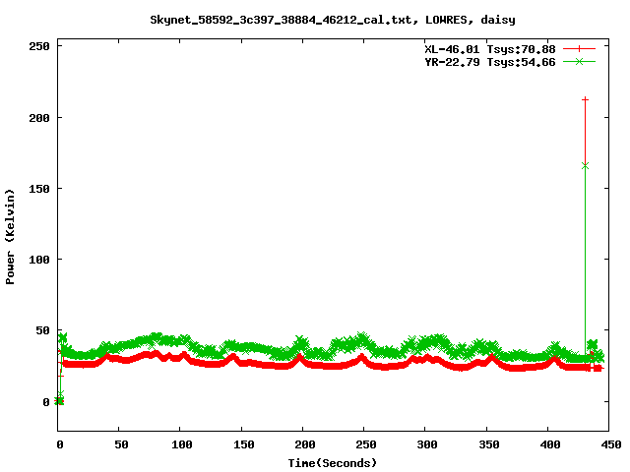Image resolution: width=630 pixels, height=472 pixels.
Task: Select the XL-46.01 Tsys:70.88 legend entry
Action: [x=490, y=49]
